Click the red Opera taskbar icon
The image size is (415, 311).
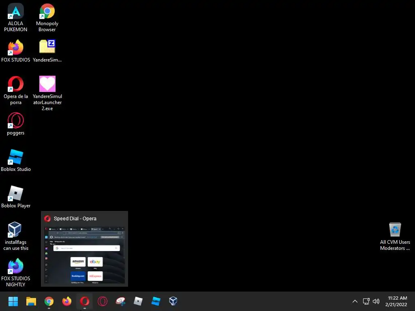[85, 301]
